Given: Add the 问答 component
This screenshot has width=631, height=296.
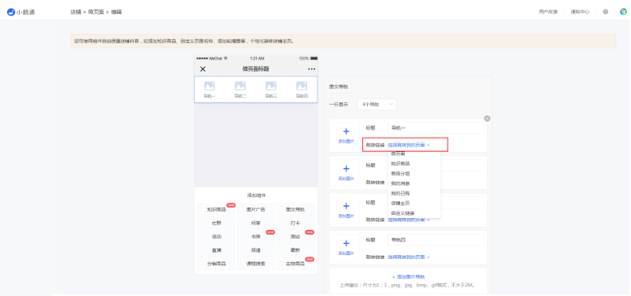Looking at the screenshot, I should [x=255, y=223].
